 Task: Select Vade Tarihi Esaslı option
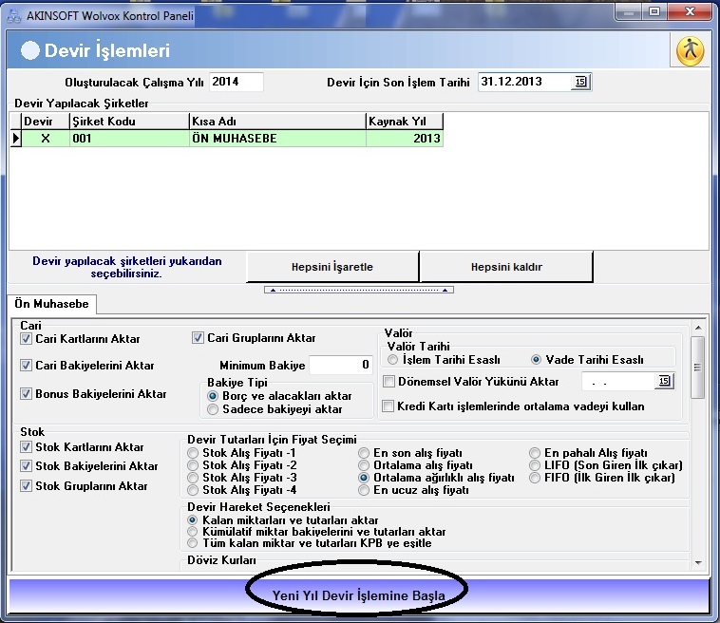coord(536,360)
